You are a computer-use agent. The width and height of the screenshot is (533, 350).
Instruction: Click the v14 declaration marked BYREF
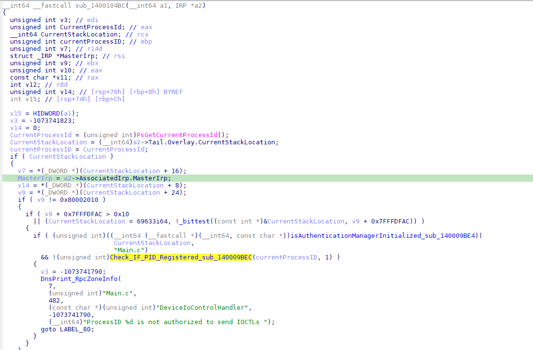96,92
